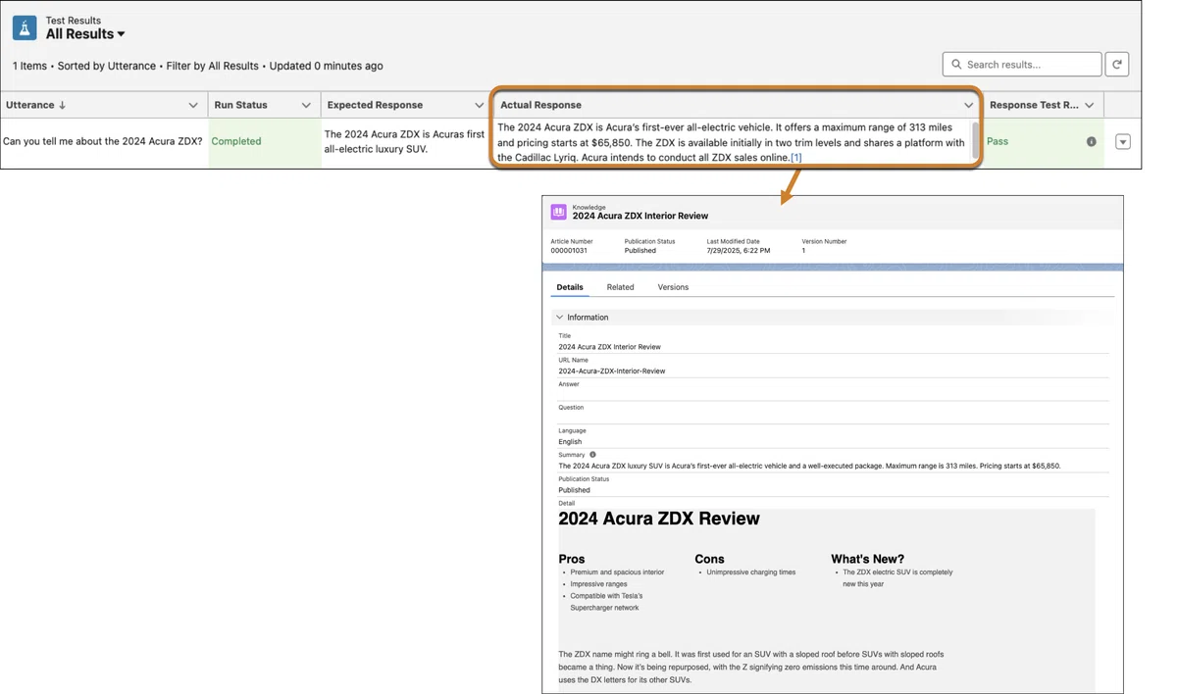Image resolution: width=1177 pixels, height=694 pixels.
Task: Show help for the Summary field
Action: [x=592, y=455]
